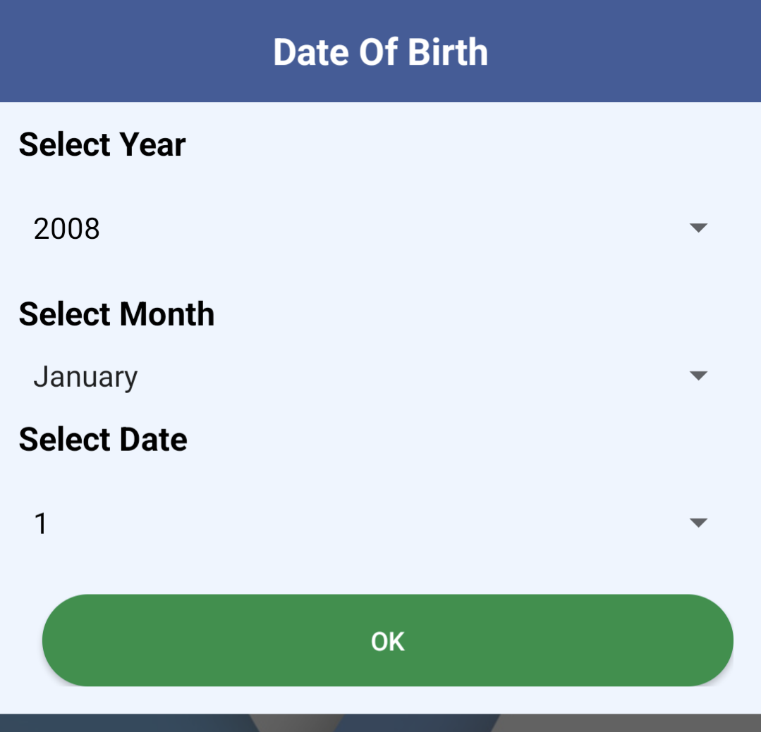Click the Select Date label

(x=103, y=440)
